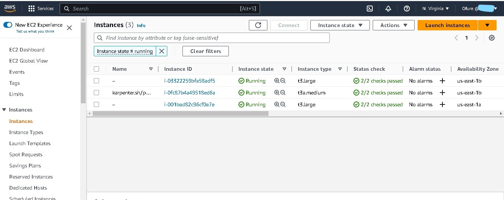Select all instances with header checkbox
Image resolution: width=504 pixels, height=200 pixels.
[x=96, y=69]
